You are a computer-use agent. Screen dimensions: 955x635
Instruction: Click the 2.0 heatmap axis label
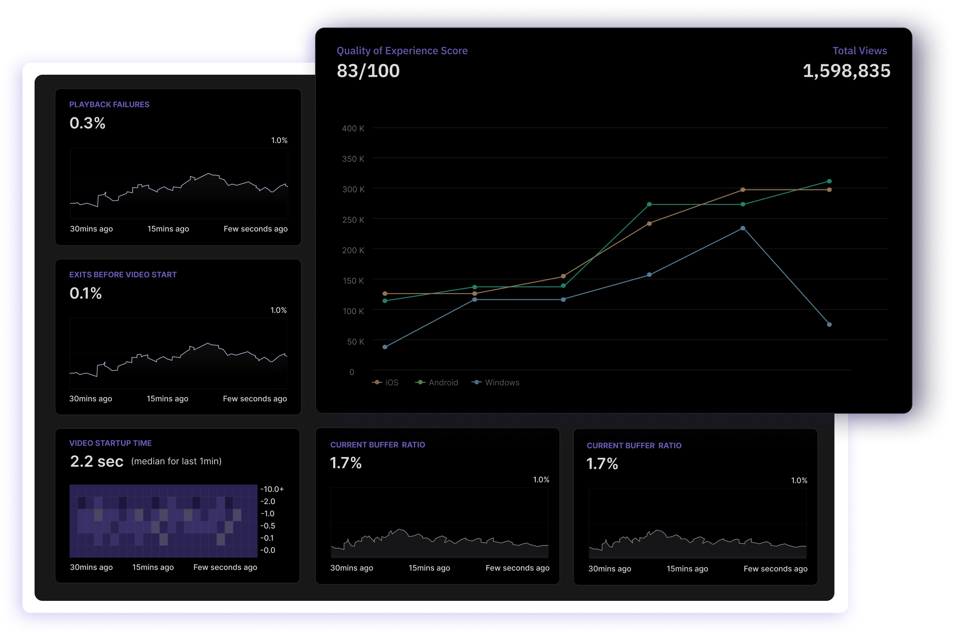(x=268, y=501)
